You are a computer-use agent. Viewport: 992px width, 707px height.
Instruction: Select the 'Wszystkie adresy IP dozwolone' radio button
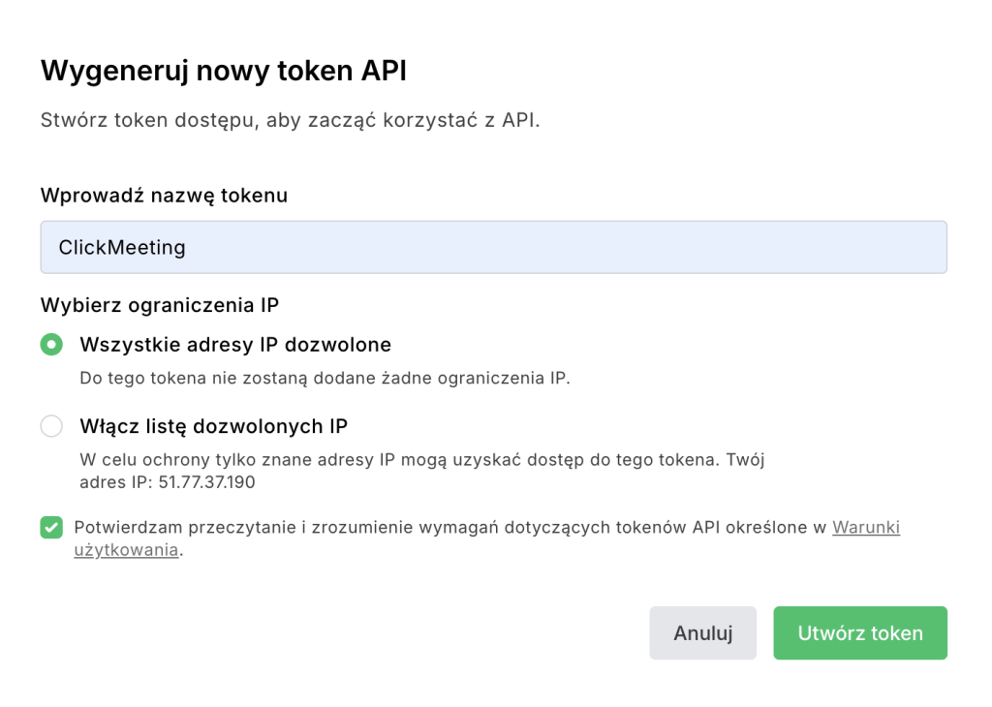pos(51,345)
